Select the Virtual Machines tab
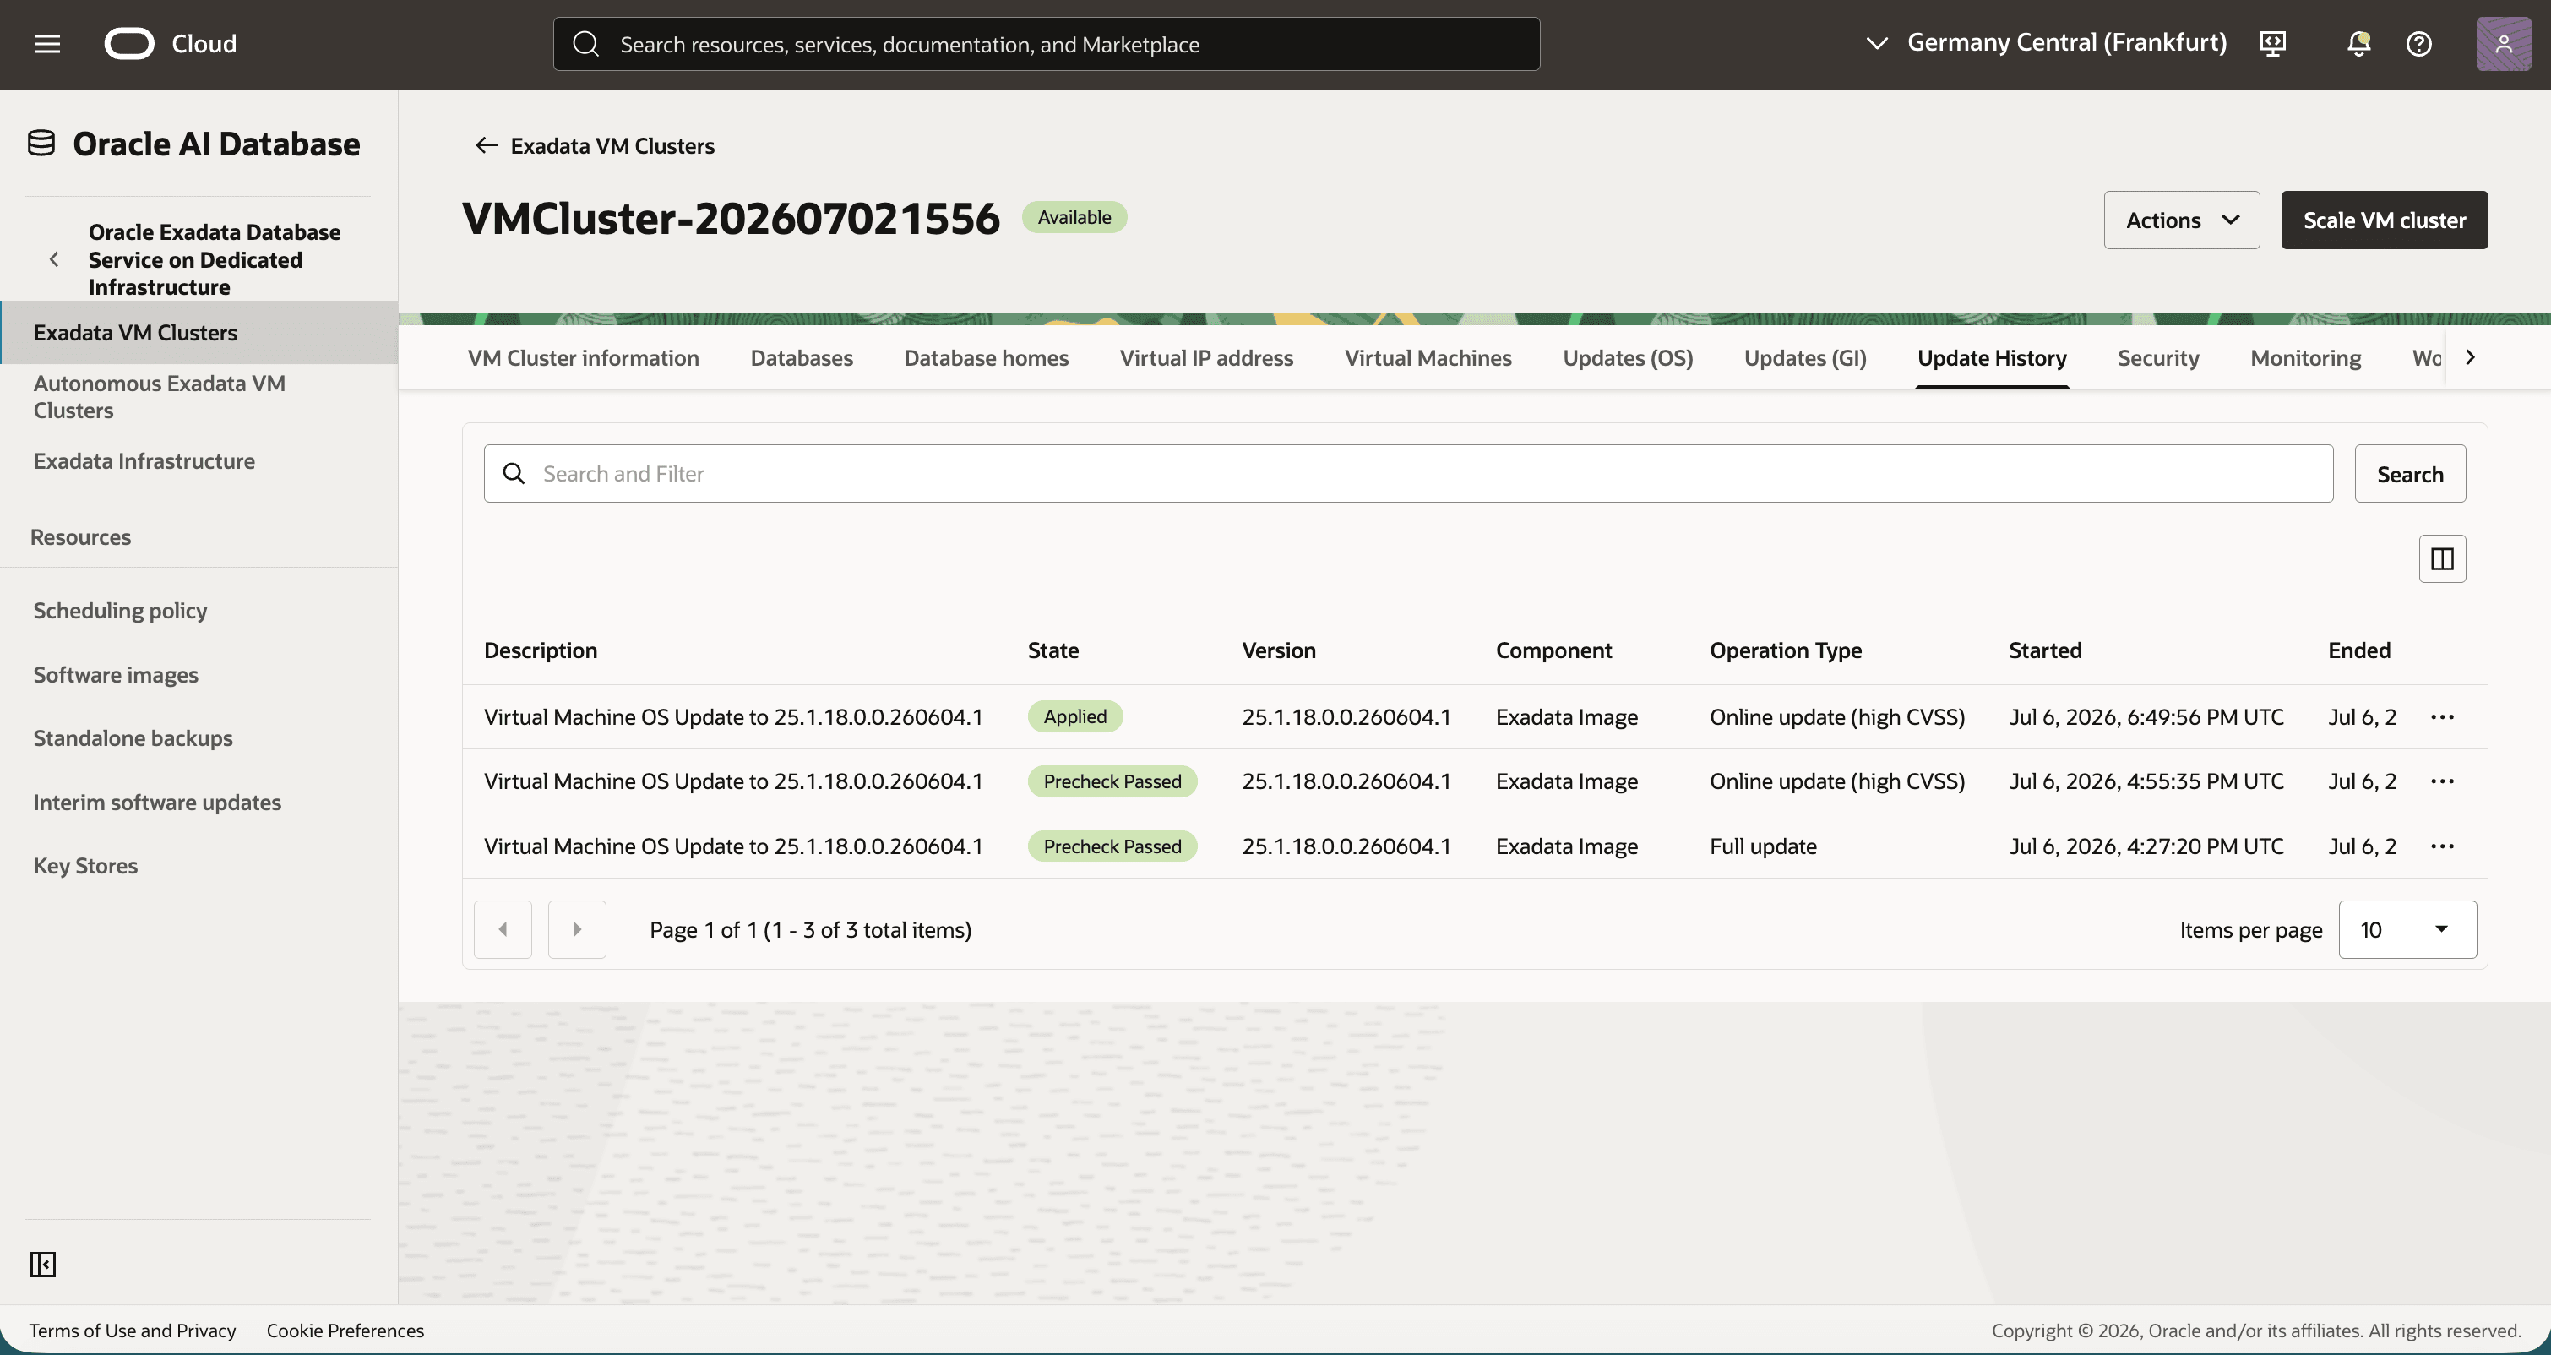The height and width of the screenshot is (1355, 2551). click(x=1428, y=357)
